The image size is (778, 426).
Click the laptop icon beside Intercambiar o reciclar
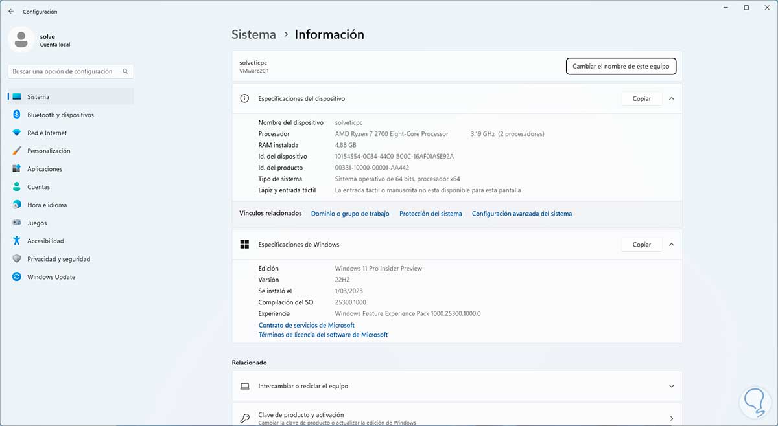coord(244,386)
